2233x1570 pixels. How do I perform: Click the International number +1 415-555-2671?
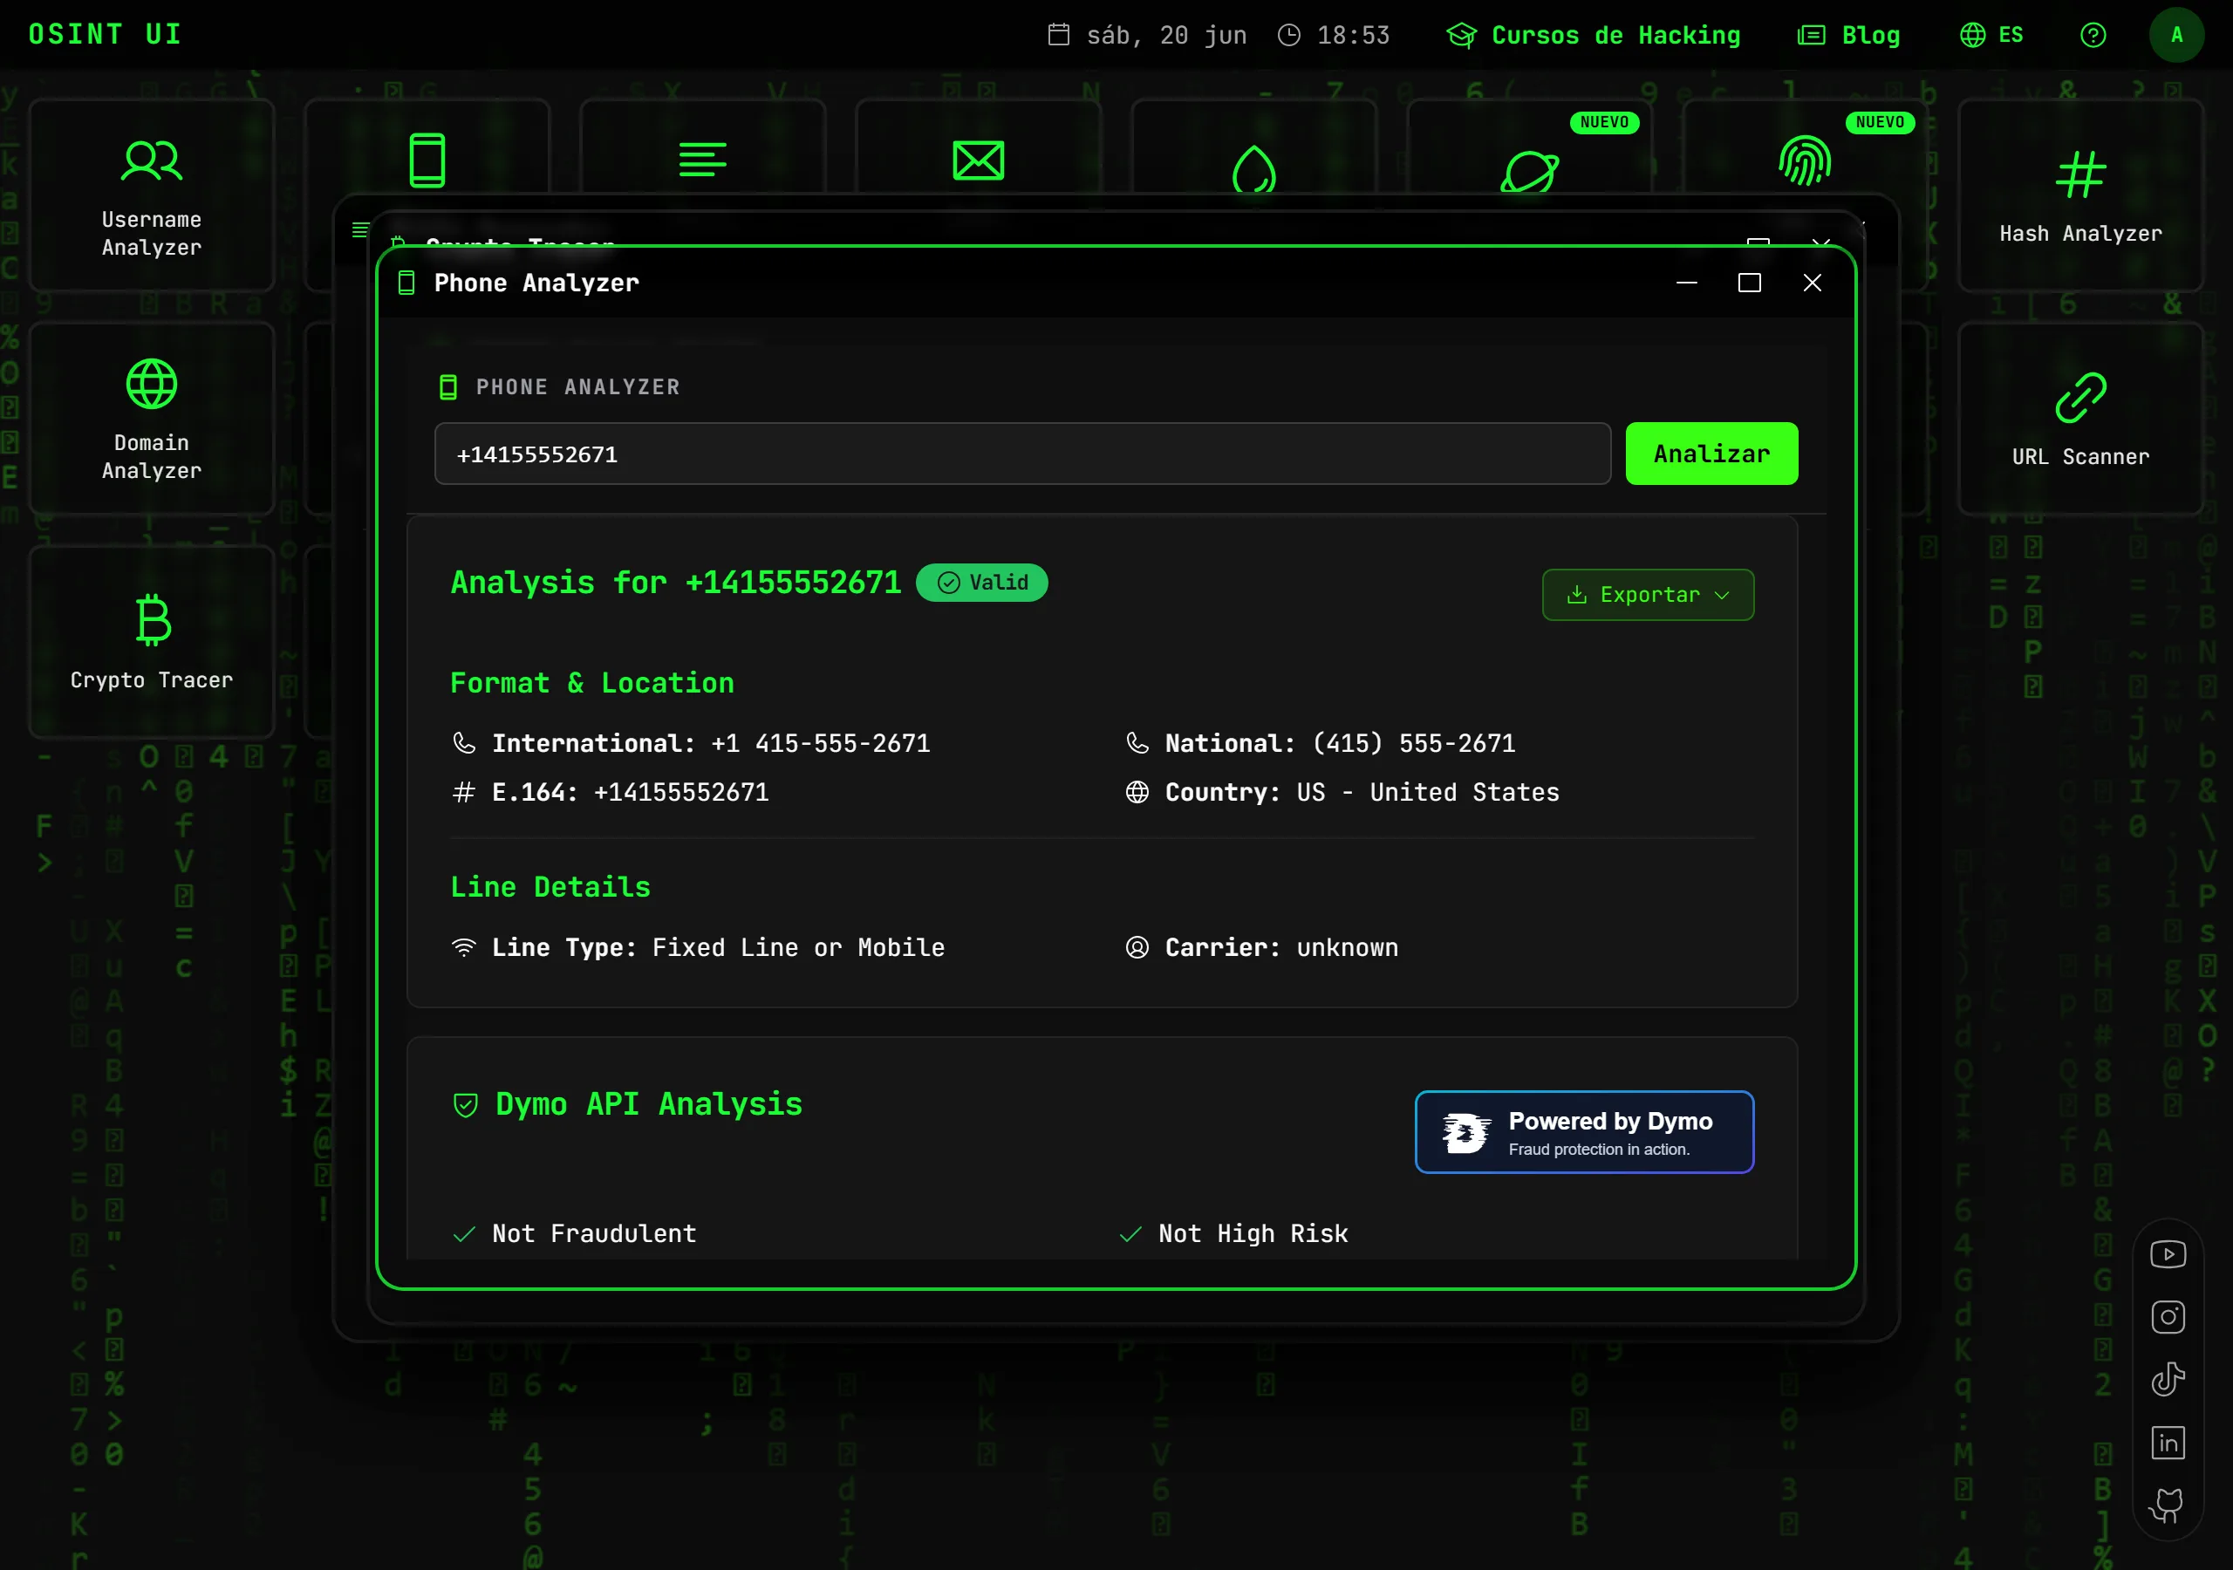point(820,743)
